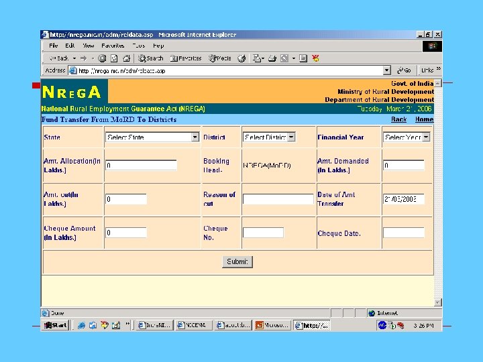
Task: Go to Home page icon in toolbar
Action: tap(126, 58)
